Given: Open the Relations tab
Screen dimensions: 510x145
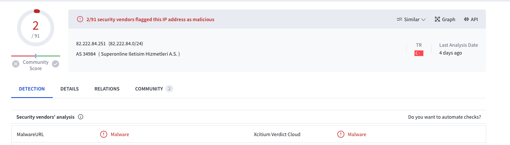Looking at the screenshot, I should 107,89.
